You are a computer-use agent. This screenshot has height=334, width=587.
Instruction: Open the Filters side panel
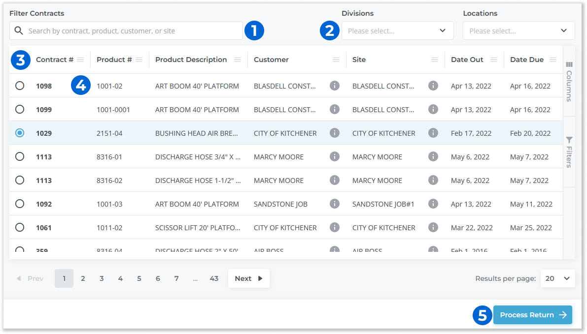[569, 152]
